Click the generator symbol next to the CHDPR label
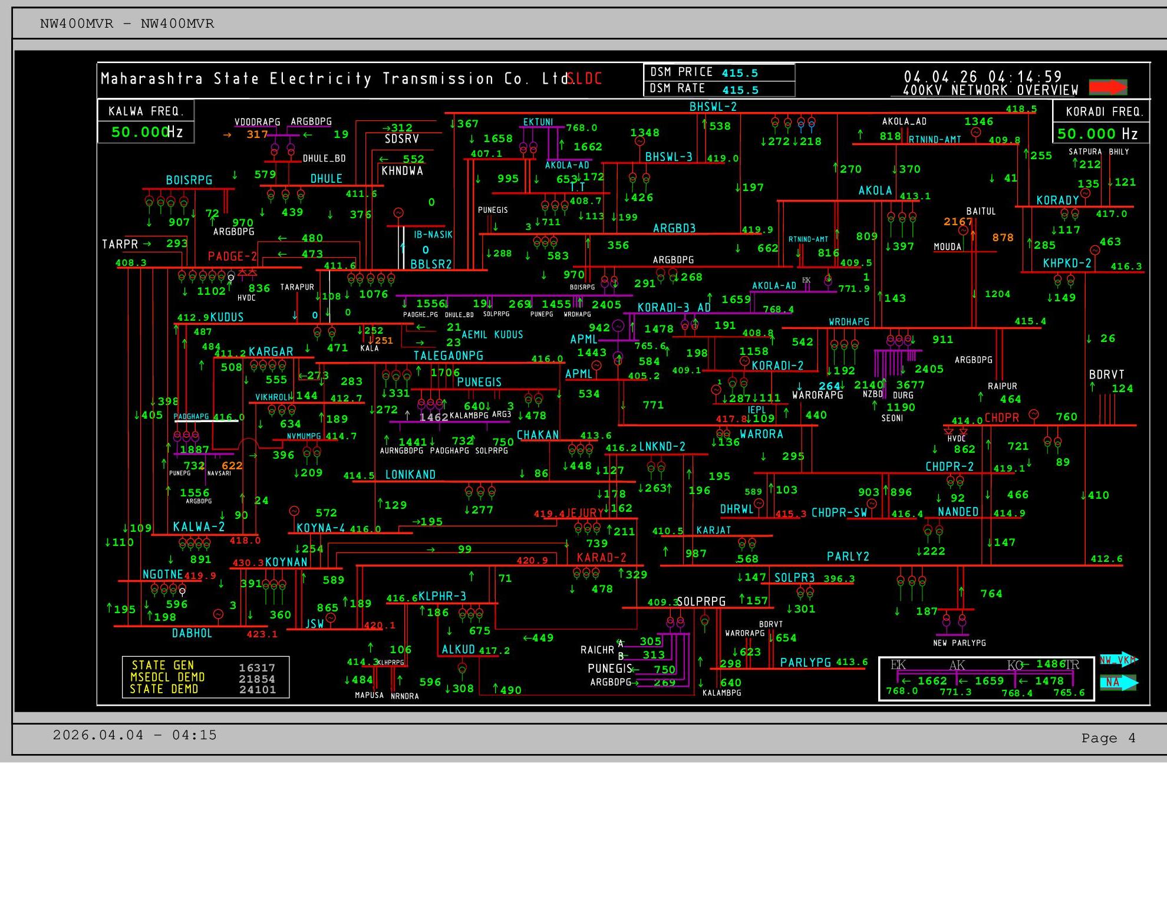Screen dimensions: 1167x902 point(1034,414)
